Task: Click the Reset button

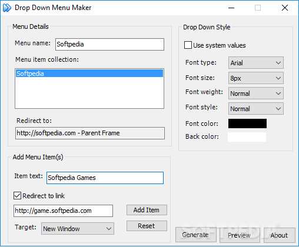Action: (147, 226)
